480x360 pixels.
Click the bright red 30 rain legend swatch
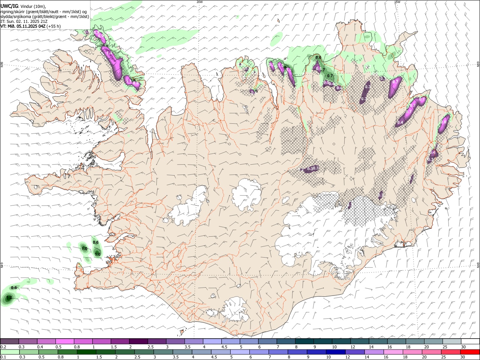[470, 352]
